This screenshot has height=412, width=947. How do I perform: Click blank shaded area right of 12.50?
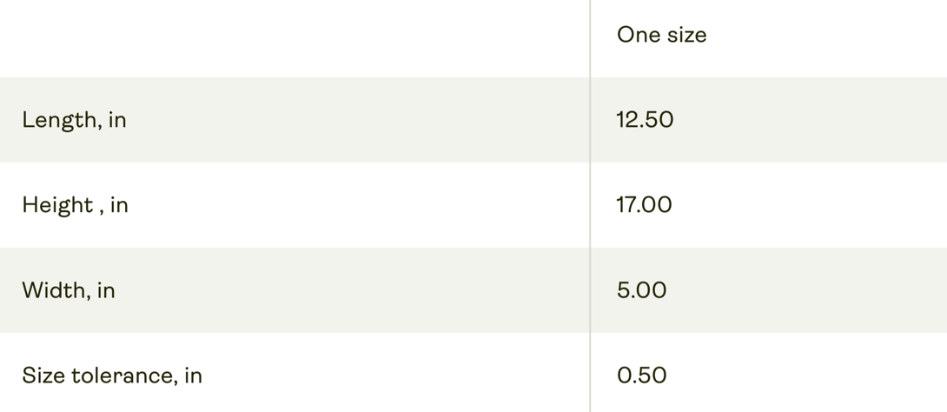(808, 120)
